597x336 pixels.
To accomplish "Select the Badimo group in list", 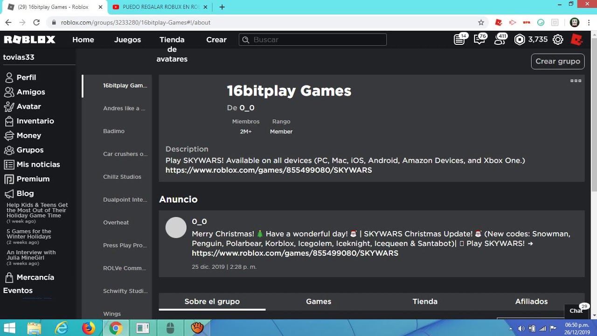I will coord(114,131).
